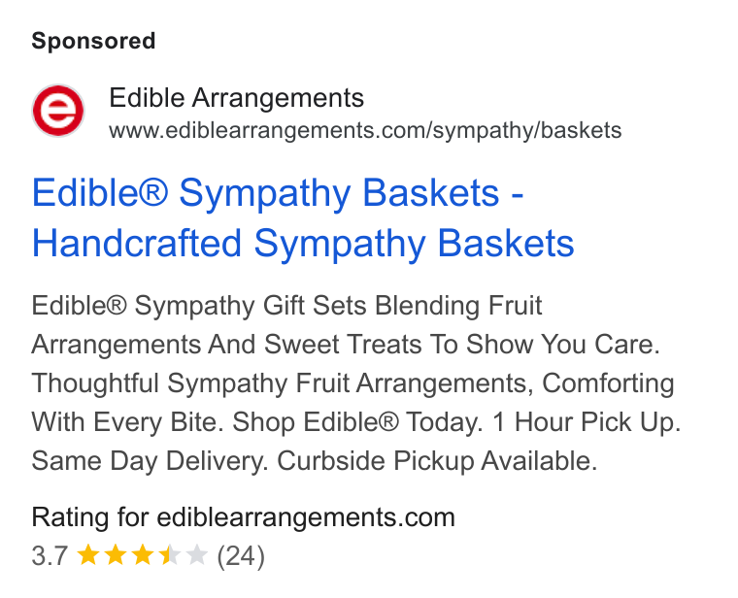Click the second gold rating star
Viewport: 738px width, 598px height.
point(115,554)
